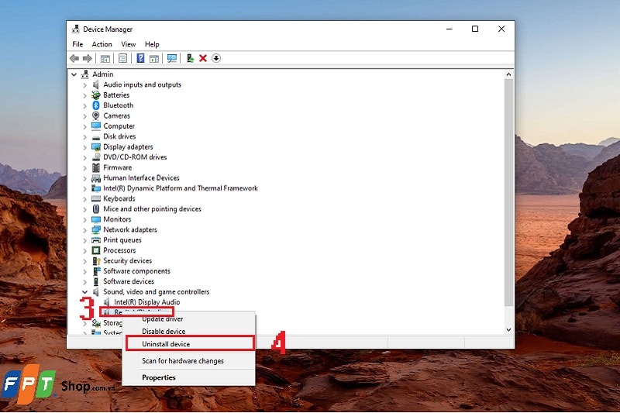Image resolution: width=620 pixels, height=413 pixels.
Task: Click the Mice and other pointing devices icon
Action: click(95, 208)
